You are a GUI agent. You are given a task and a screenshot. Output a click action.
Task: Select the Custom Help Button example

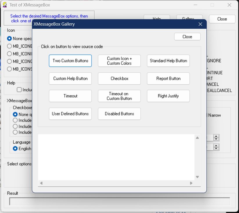(x=70, y=78)
